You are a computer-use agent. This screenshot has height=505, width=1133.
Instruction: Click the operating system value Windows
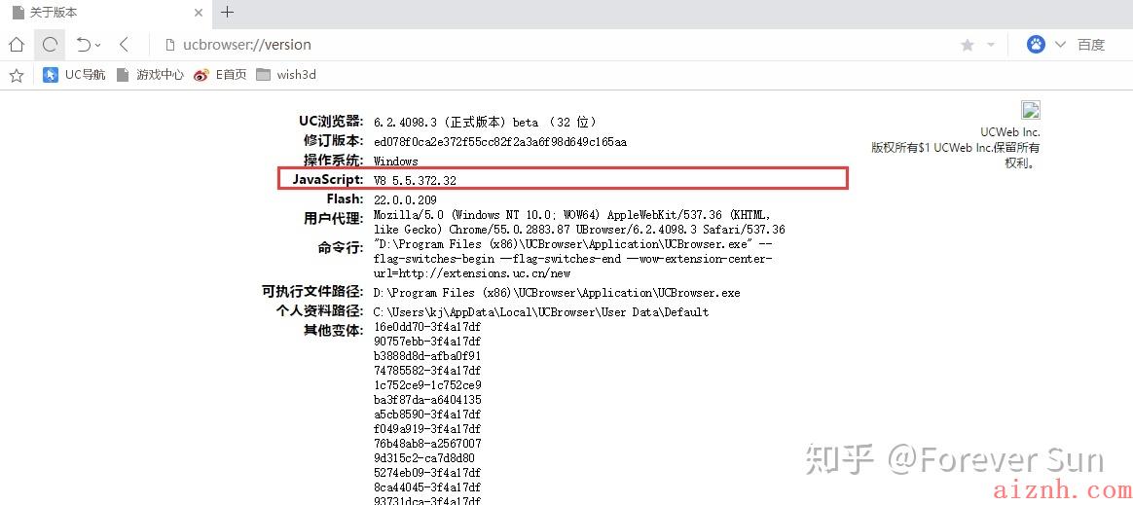395,161
